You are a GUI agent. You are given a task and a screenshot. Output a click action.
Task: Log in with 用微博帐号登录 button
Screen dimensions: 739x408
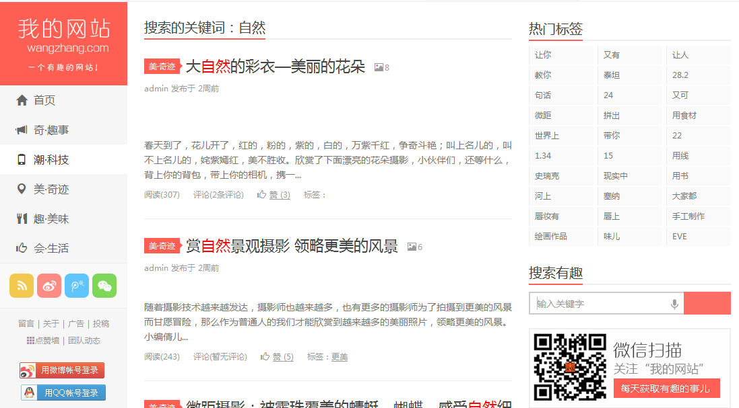click(62, 370)
